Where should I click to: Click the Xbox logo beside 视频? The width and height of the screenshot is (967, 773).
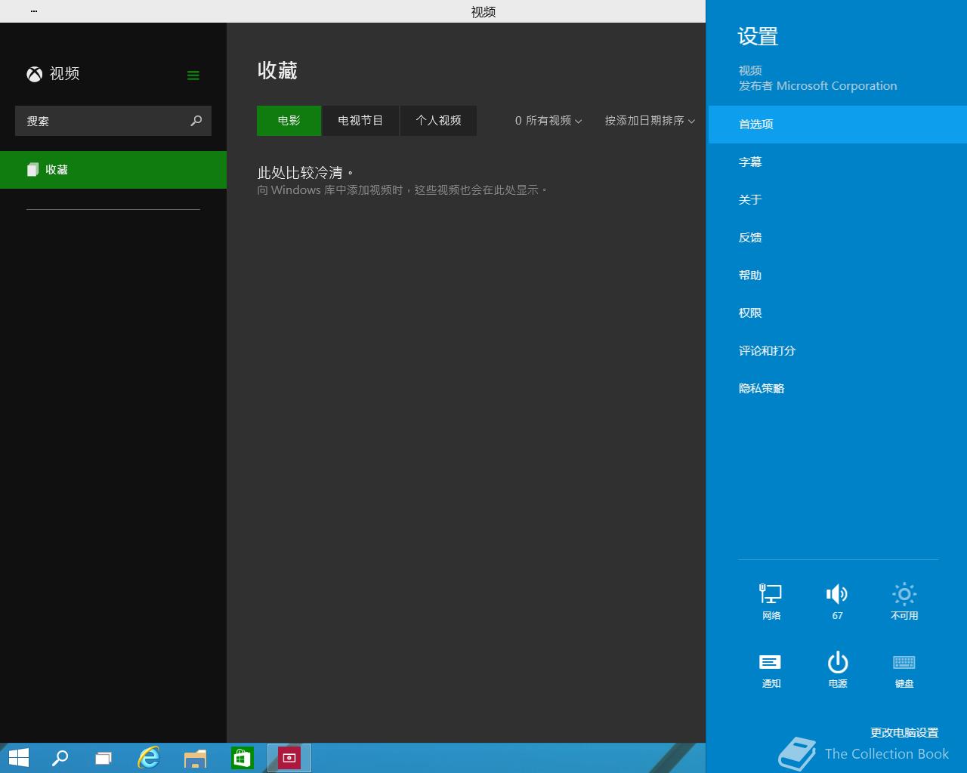coord(35,74)
